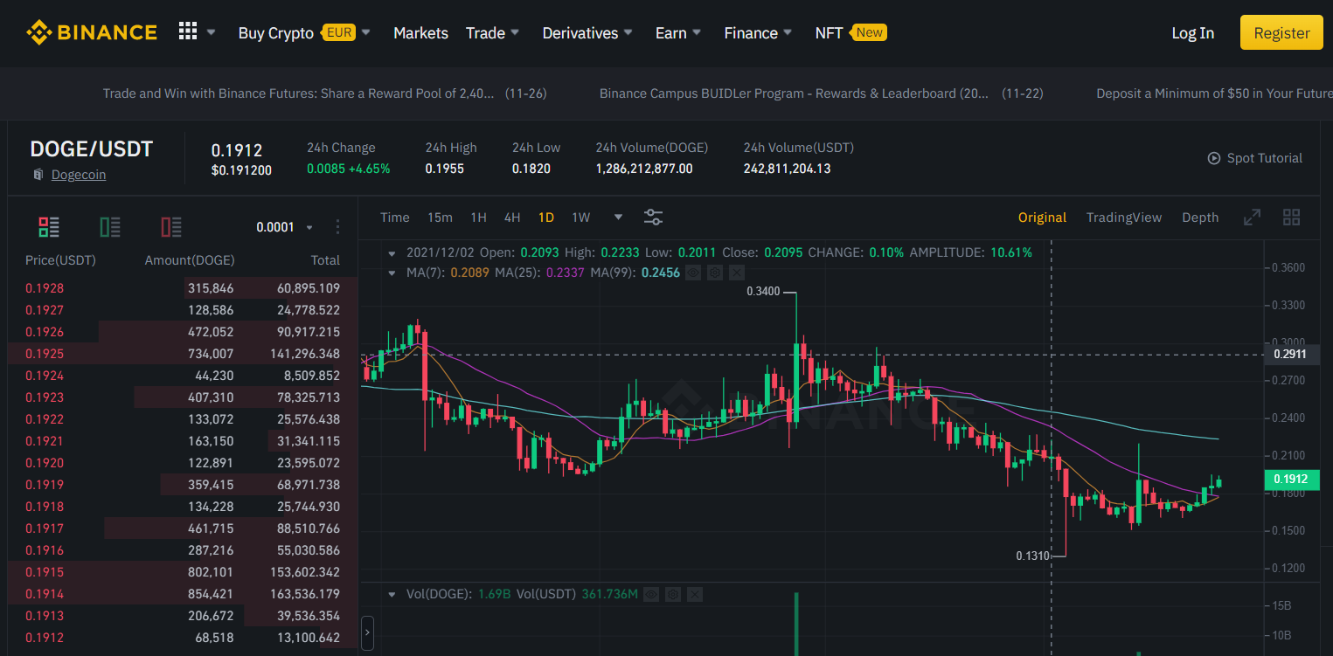Open multi-chart grid layout icon
1333x656 pixels.
click(1291, 218)
